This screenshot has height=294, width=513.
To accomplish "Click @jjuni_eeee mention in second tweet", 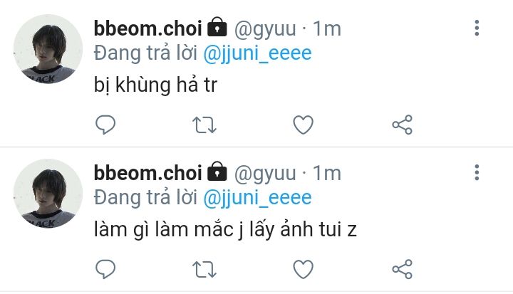I will click(257, 199).
